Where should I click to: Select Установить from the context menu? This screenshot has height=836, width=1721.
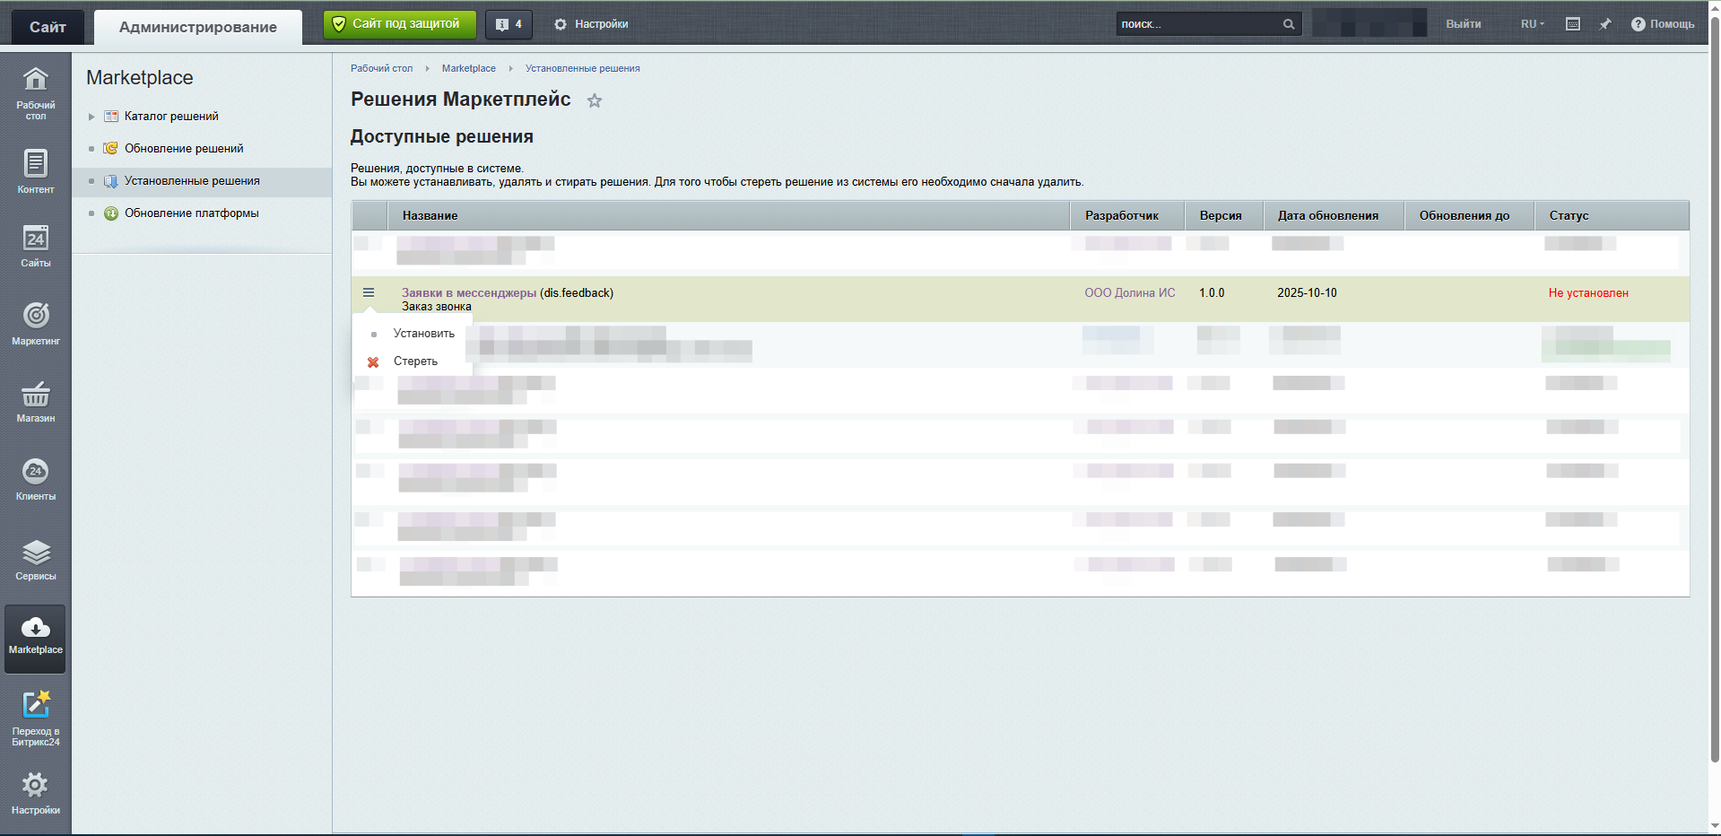423,334
